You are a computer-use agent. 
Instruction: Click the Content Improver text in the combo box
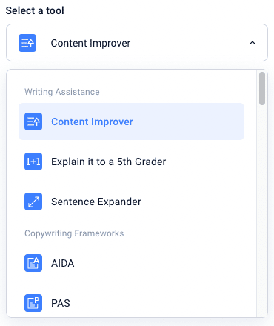pos(90,43)
